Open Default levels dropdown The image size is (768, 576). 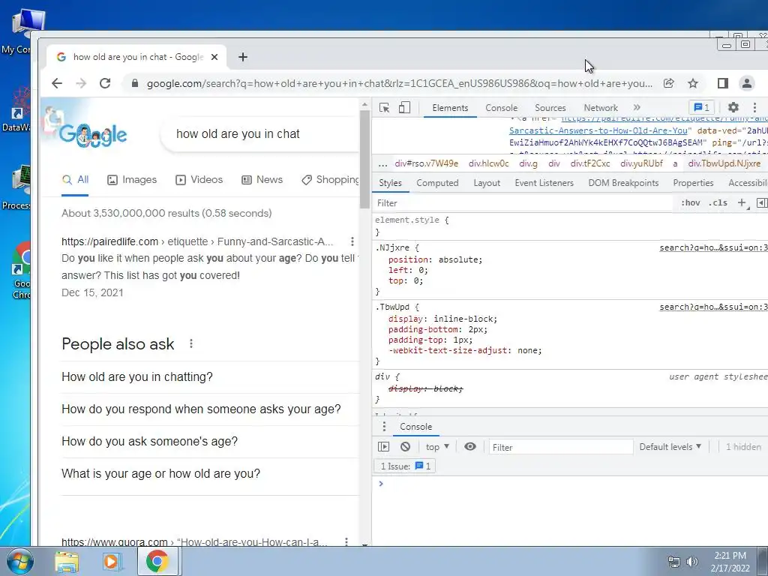pos(670,447)
